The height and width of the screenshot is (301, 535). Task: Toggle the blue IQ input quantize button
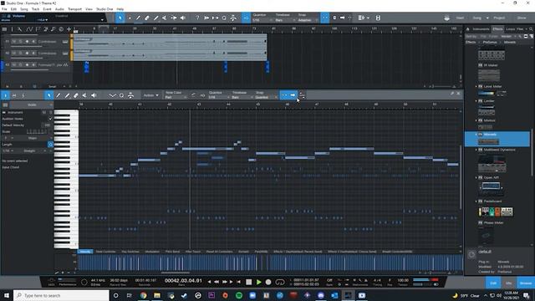(x=246, y=18)
